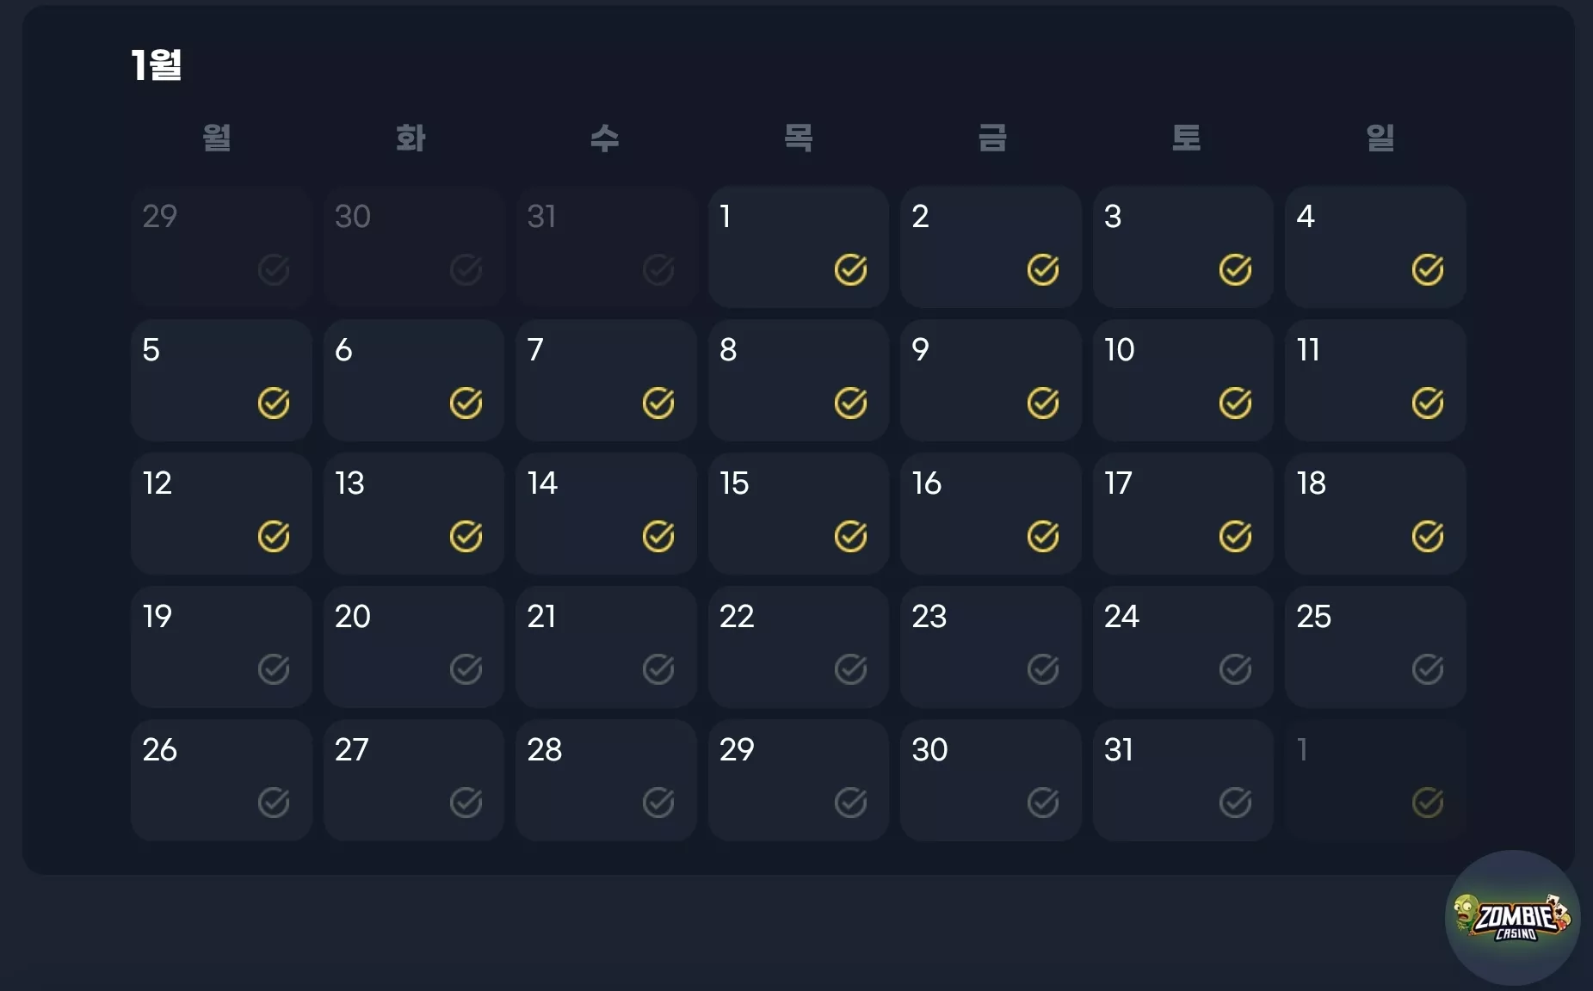Toggle the attendance check for day 6
The height and width of the screenshot is (991, 1593).
466,403
